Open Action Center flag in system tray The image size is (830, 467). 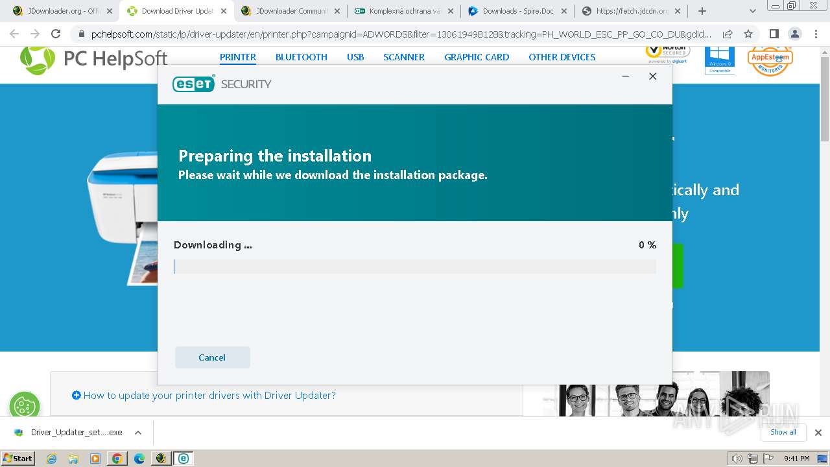pyautogui.click(x=768, y=459)
